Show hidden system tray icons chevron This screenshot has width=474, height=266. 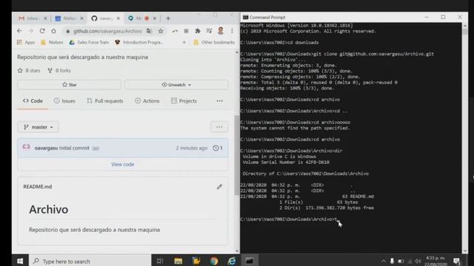[x=384, y=261]
